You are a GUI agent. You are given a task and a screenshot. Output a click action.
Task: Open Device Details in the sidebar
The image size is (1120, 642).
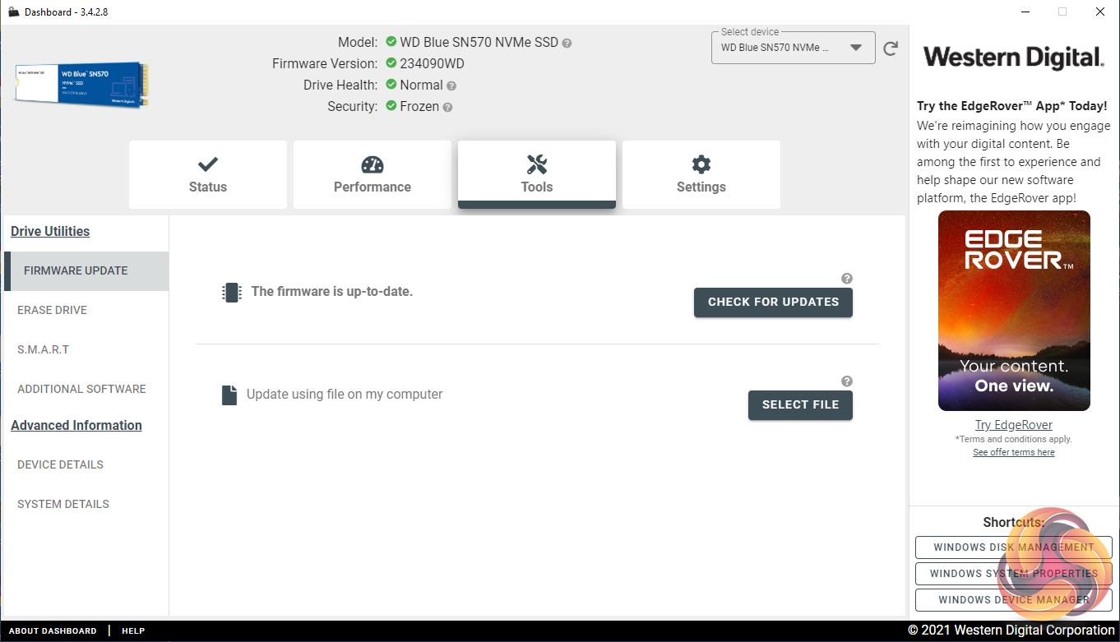point(86,464)
